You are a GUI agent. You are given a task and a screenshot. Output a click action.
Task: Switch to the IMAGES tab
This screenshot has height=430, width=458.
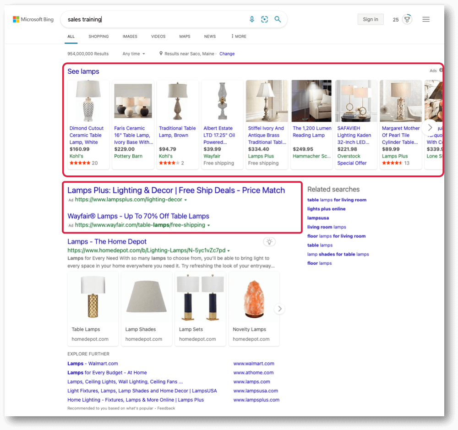tap(130, 37)
